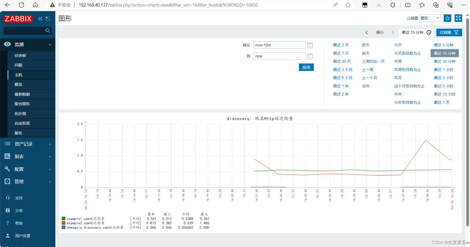Select 最近 2 天 time range

[x=341, y=45]
